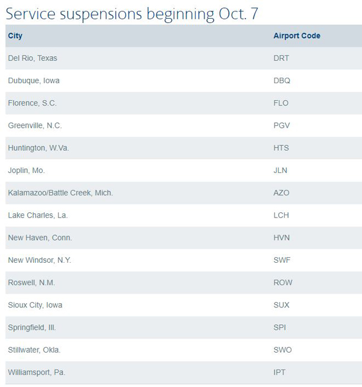The image size is (362, 387).
Task: Click the City column header
Action: (x=15, y=36)
